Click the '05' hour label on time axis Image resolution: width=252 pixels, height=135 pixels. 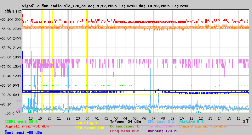pyautogui.click(x=135, y=118)
